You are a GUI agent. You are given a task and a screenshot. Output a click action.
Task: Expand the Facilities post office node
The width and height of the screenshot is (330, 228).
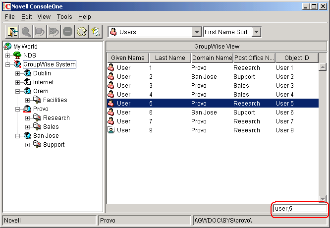(x=27, y=100)
